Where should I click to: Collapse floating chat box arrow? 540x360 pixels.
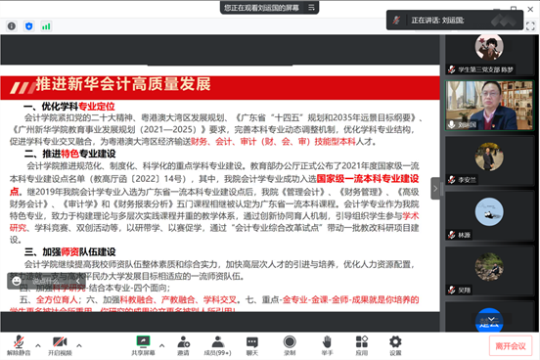coord(78,281)
